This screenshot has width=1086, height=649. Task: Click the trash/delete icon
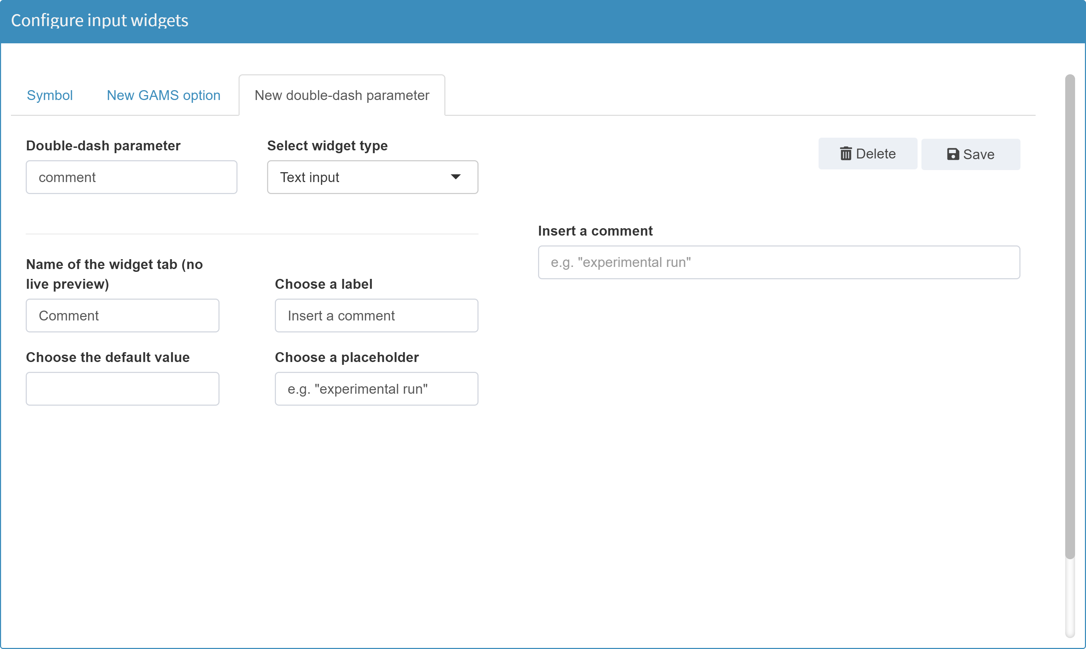pos(846,154)
